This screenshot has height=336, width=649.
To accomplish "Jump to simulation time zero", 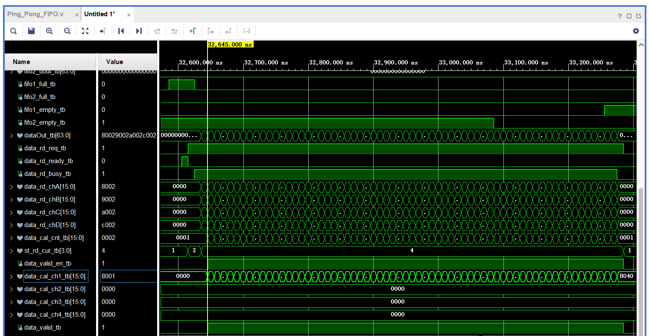I will [121, 31].
